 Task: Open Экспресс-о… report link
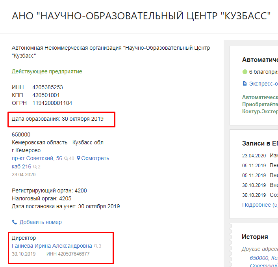[263, 84]
